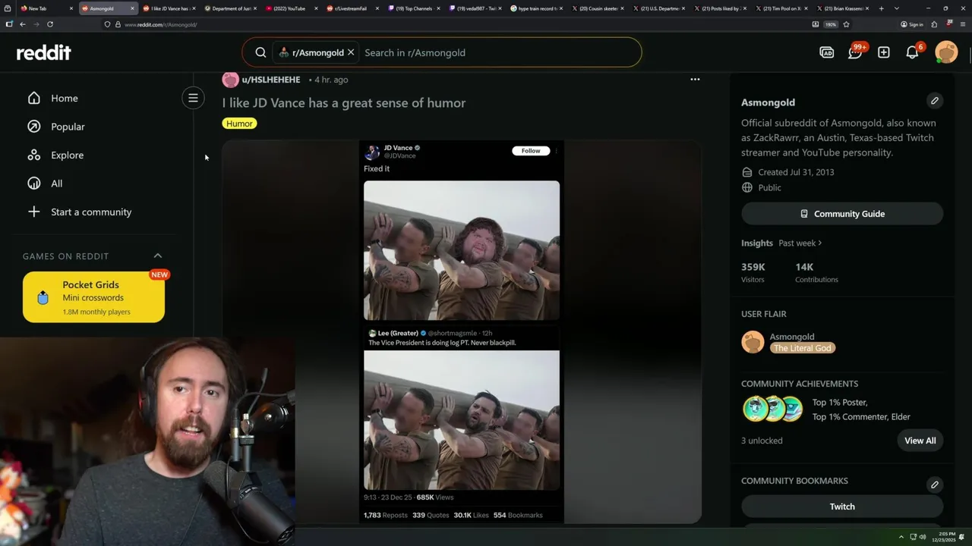The height and width of the screenshot is (546, 972).
Task: Click the Reddit logo
Action: pyautogui.click(x=44, y=52)
